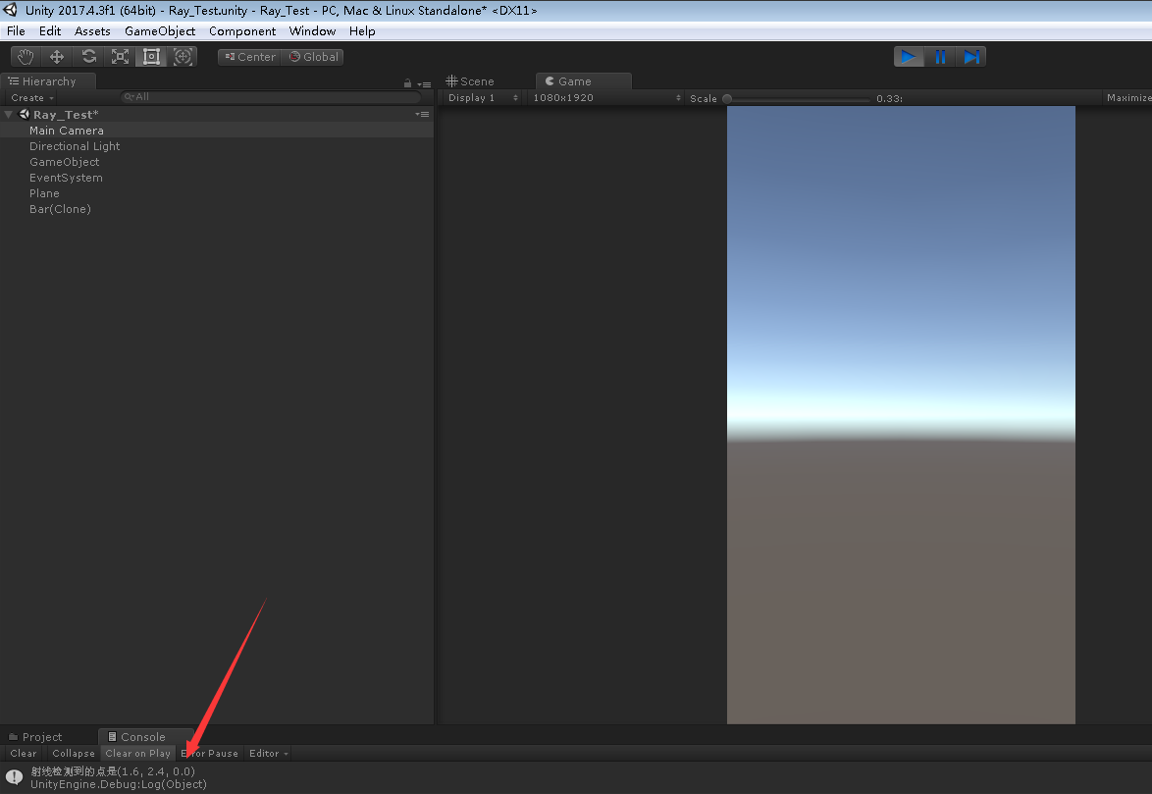Collapse the Ray_Test scene tree
This screenshot has height=794, width=1152.
coord(8,115)
